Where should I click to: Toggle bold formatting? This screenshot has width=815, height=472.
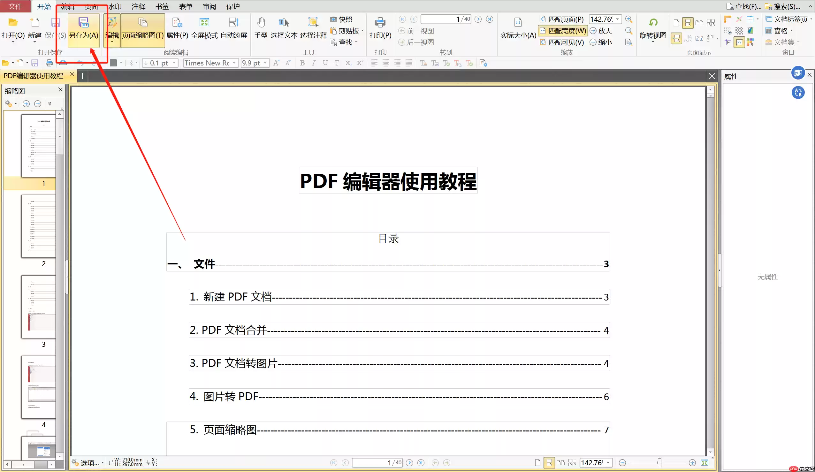[x=302, y=63]
